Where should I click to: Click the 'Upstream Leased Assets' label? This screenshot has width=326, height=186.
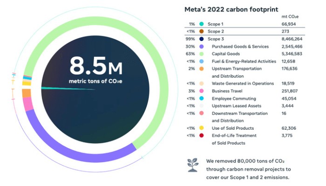pos(237,106)
